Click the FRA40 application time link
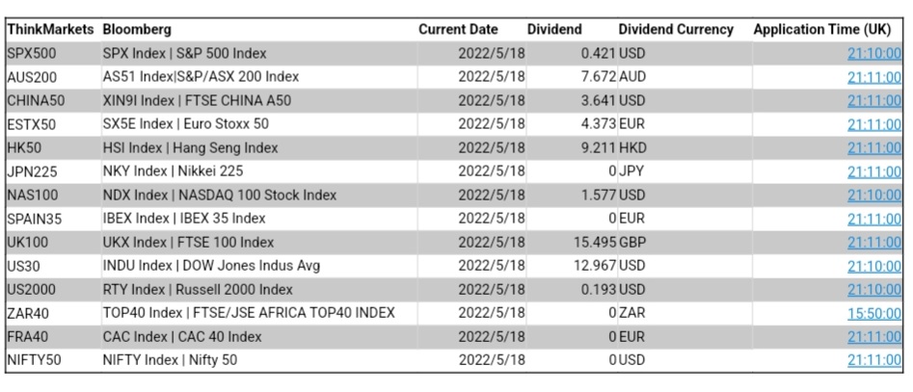913x392 pixels. click(x=873, y=337)
